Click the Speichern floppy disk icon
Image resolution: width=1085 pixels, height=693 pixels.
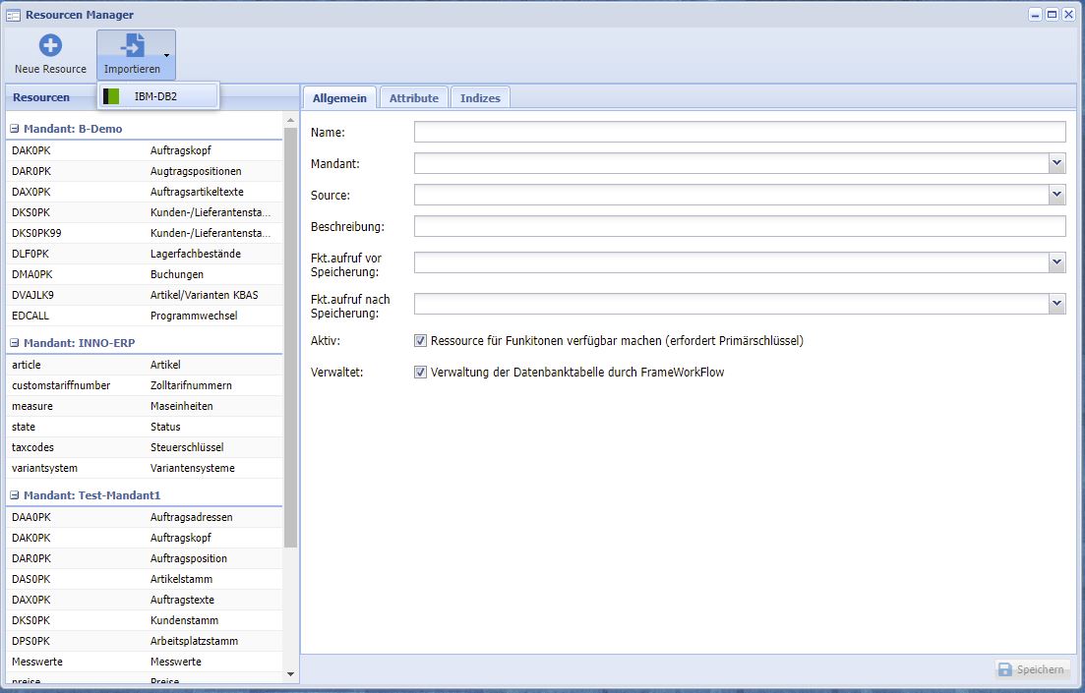1004,669
